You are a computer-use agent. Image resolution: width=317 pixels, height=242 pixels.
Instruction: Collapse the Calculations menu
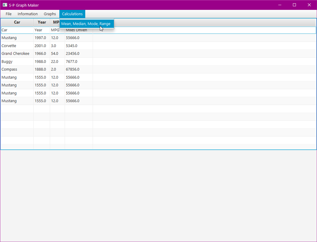[x=72, y=14]
